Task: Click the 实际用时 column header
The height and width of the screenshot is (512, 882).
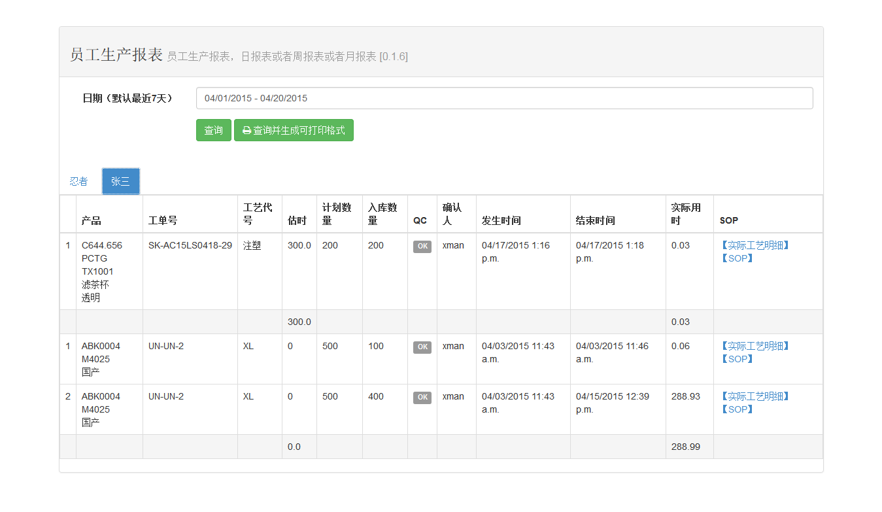Action: (x=686, y=214)
